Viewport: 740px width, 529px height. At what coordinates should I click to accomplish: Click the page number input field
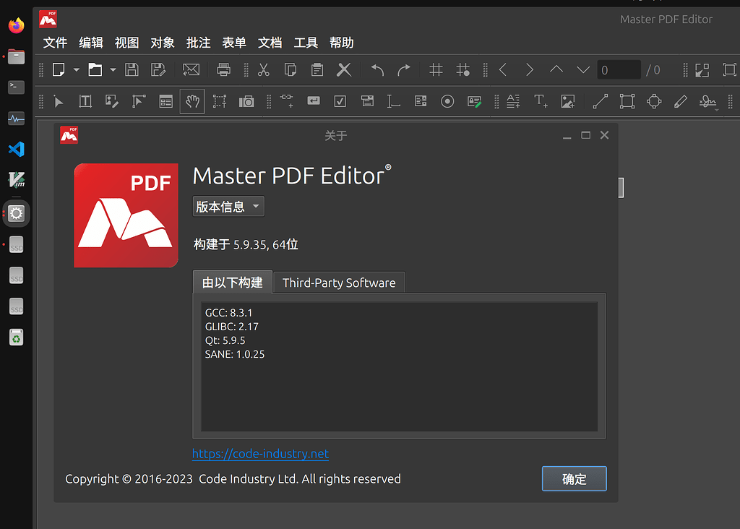pos(619,70)
